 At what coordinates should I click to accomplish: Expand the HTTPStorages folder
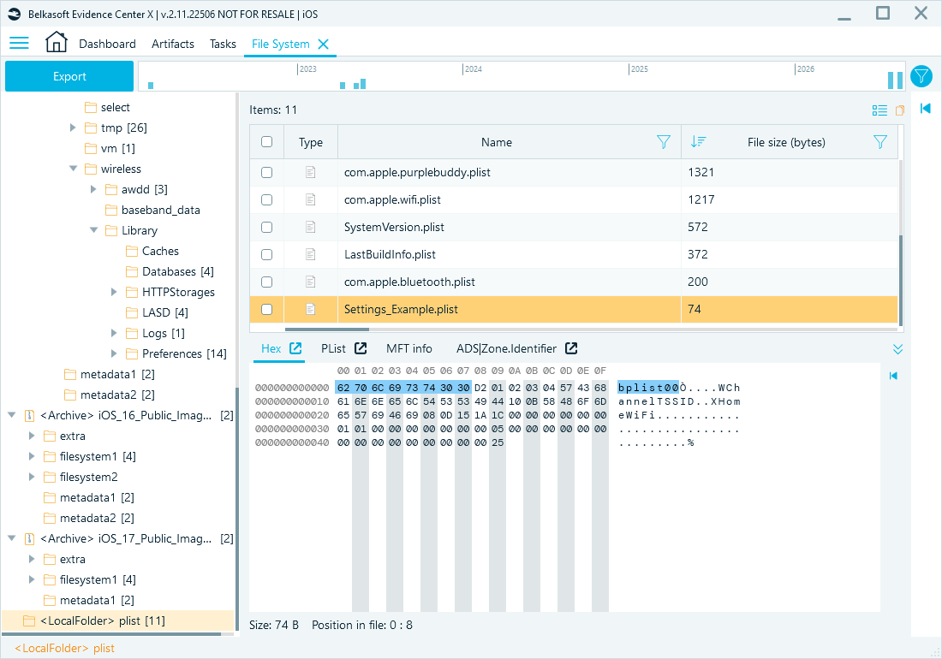pyautogui.click(x=114, y=292)
